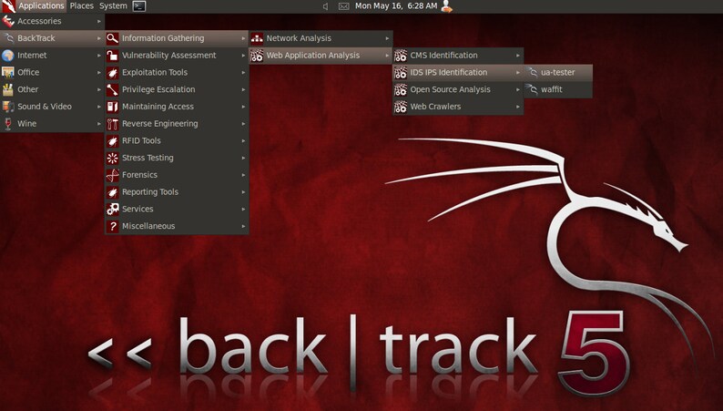Click the Reporting Tools bug icon
This screenshot has height=411, width=723.
pos(113,192)
